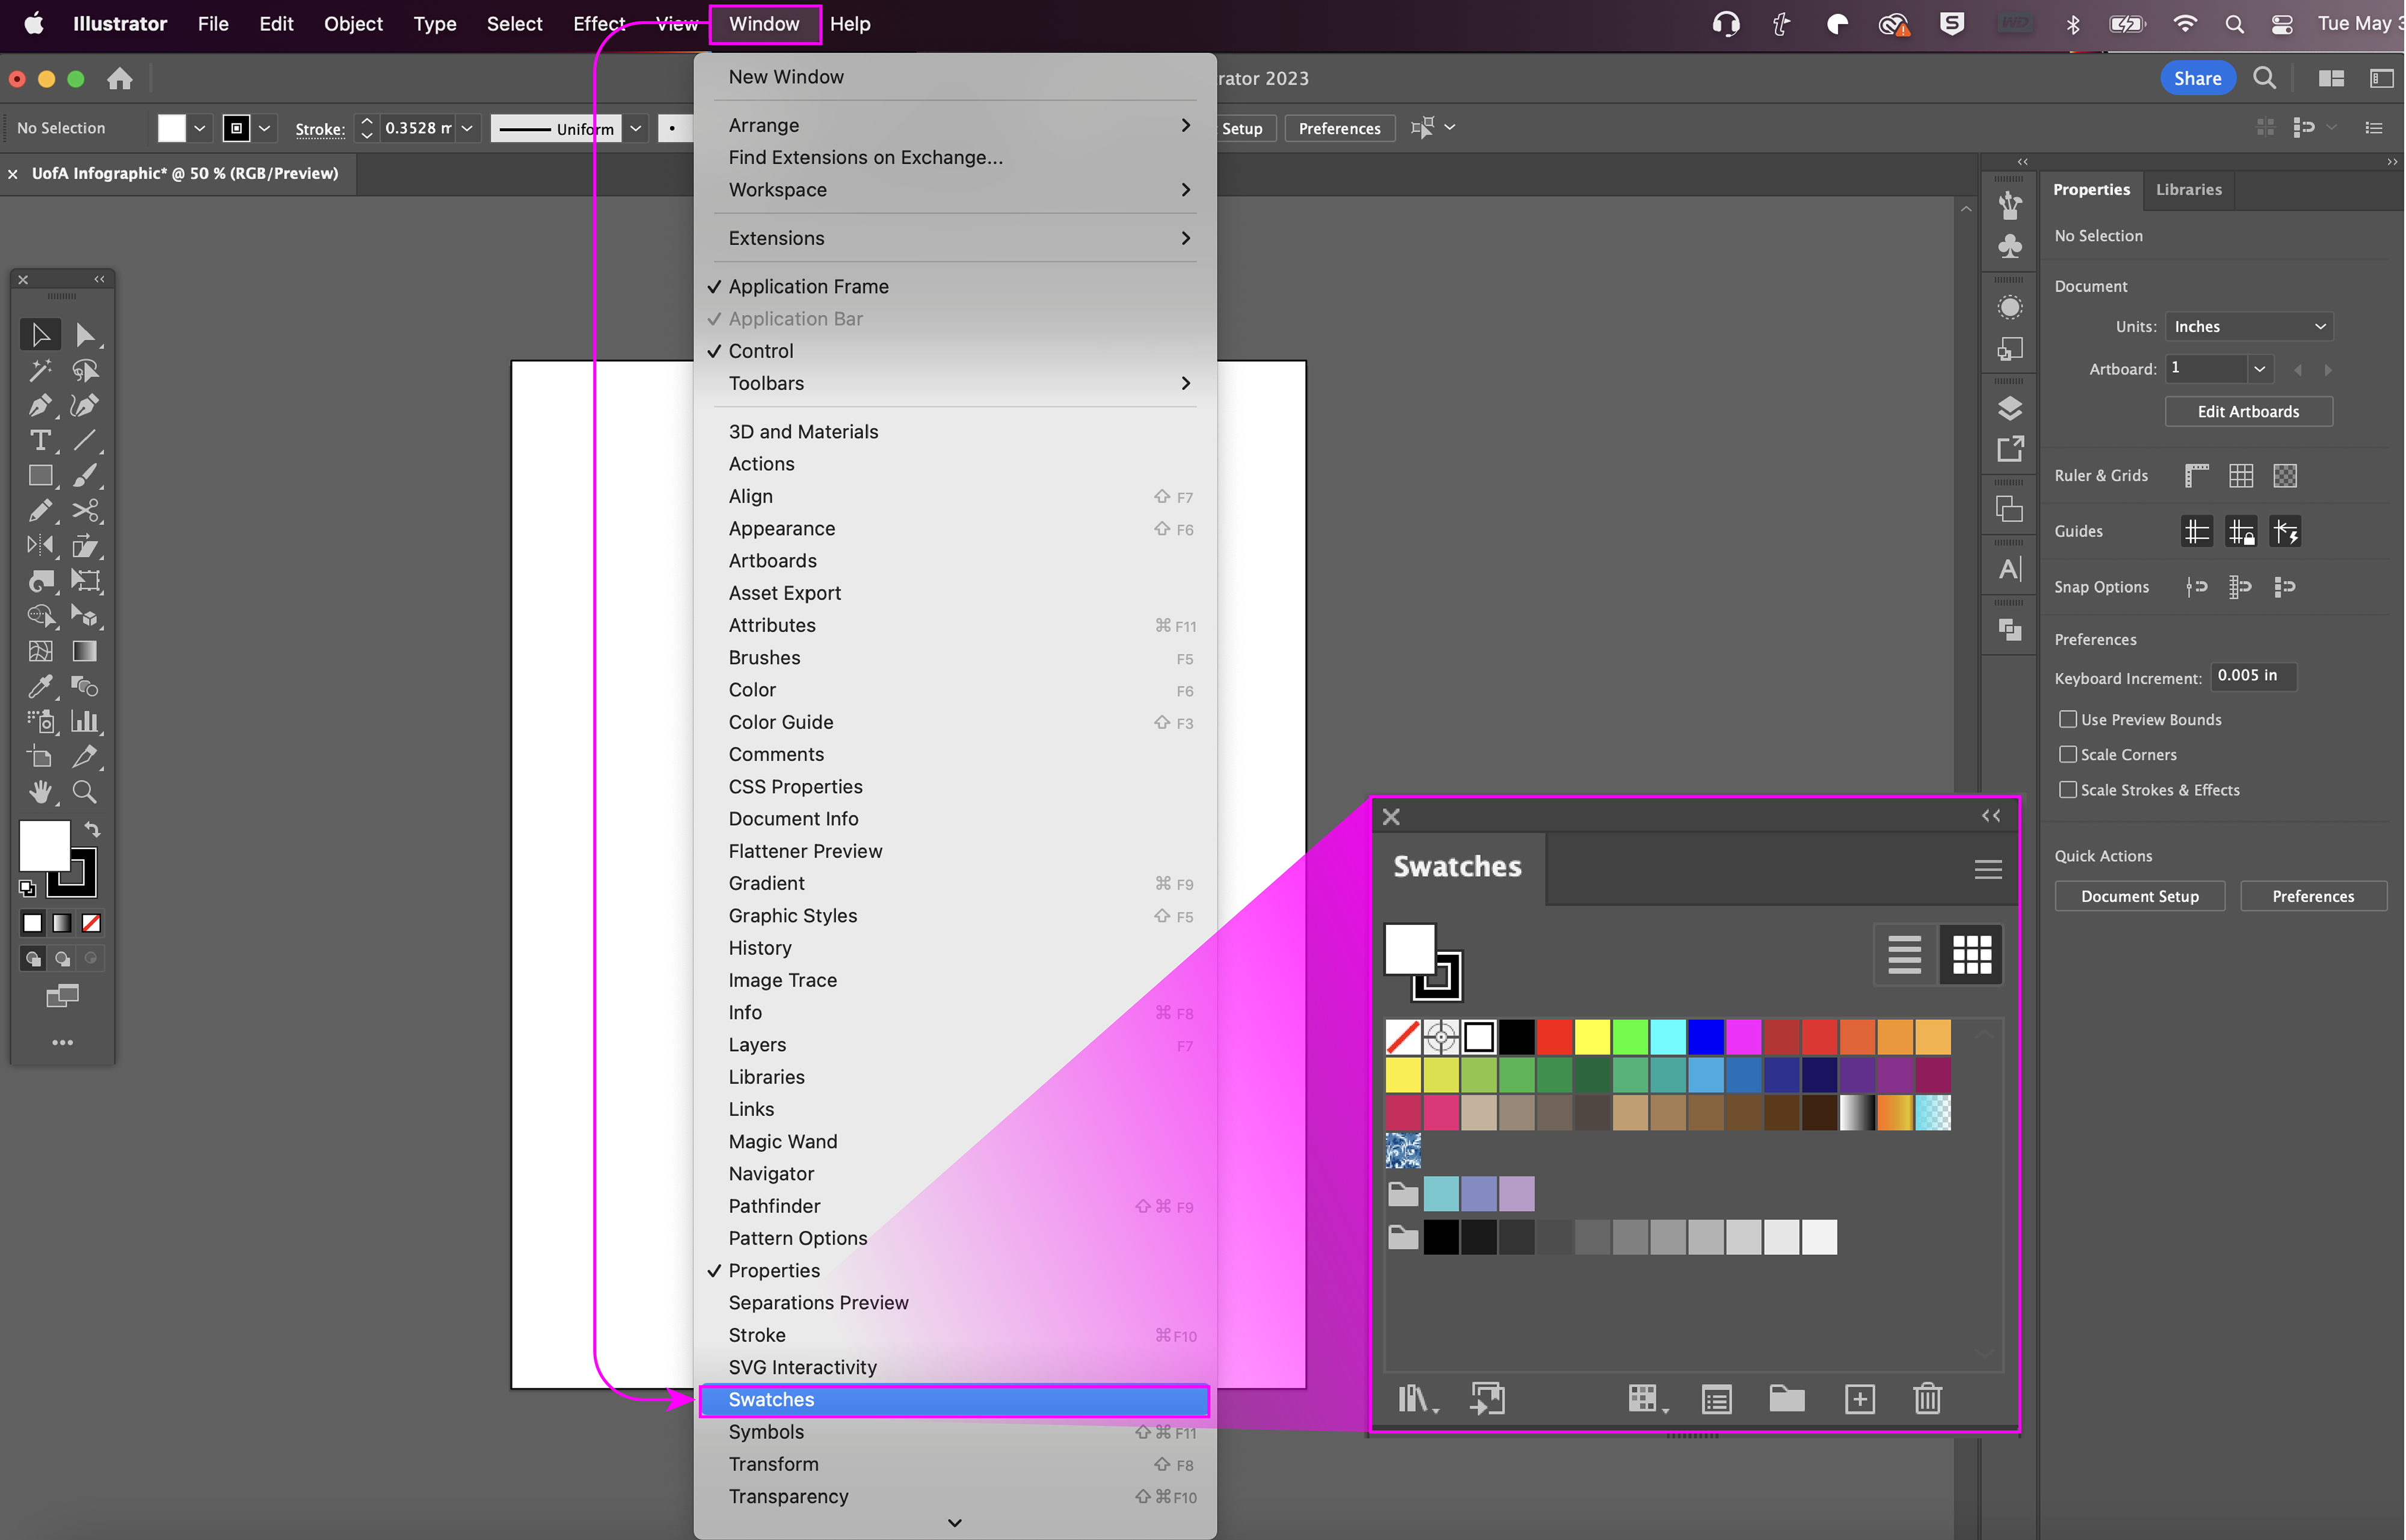Pick the pure red color swatch
This screenshot has width=2406, height=1540.
(x=1554, y=1037)
